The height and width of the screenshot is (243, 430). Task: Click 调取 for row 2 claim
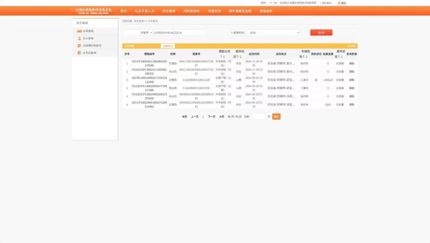tap(352, 72)
